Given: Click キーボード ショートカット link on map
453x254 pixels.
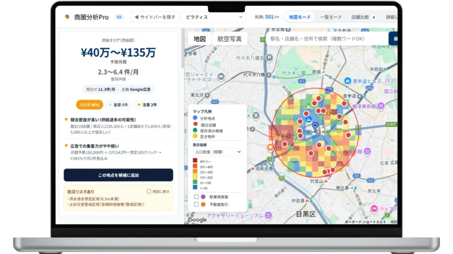Looking at the screenshot, I should pos(365,222).
